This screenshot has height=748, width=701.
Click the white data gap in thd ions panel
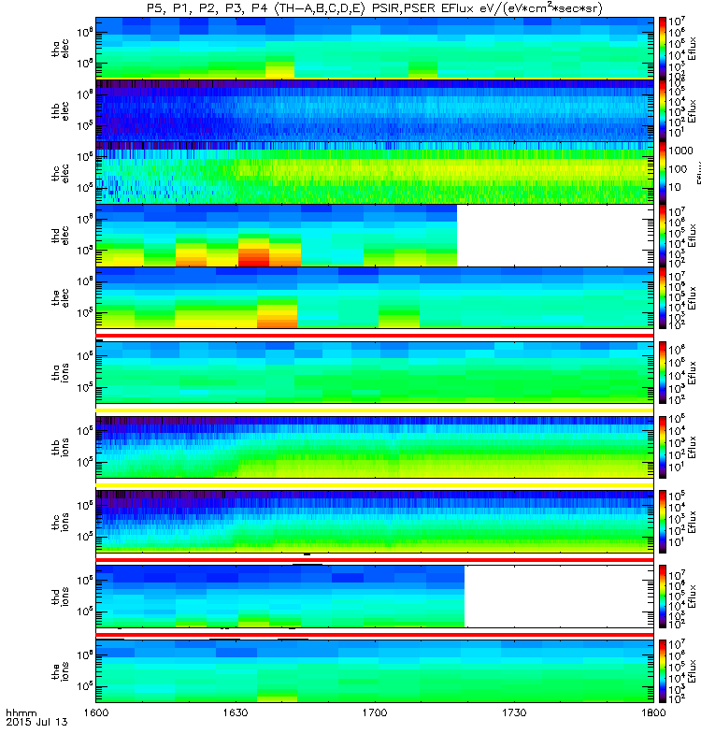559,597
